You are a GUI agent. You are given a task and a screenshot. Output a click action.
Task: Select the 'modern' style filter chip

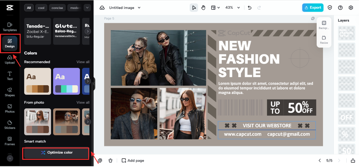coord(75,8)
